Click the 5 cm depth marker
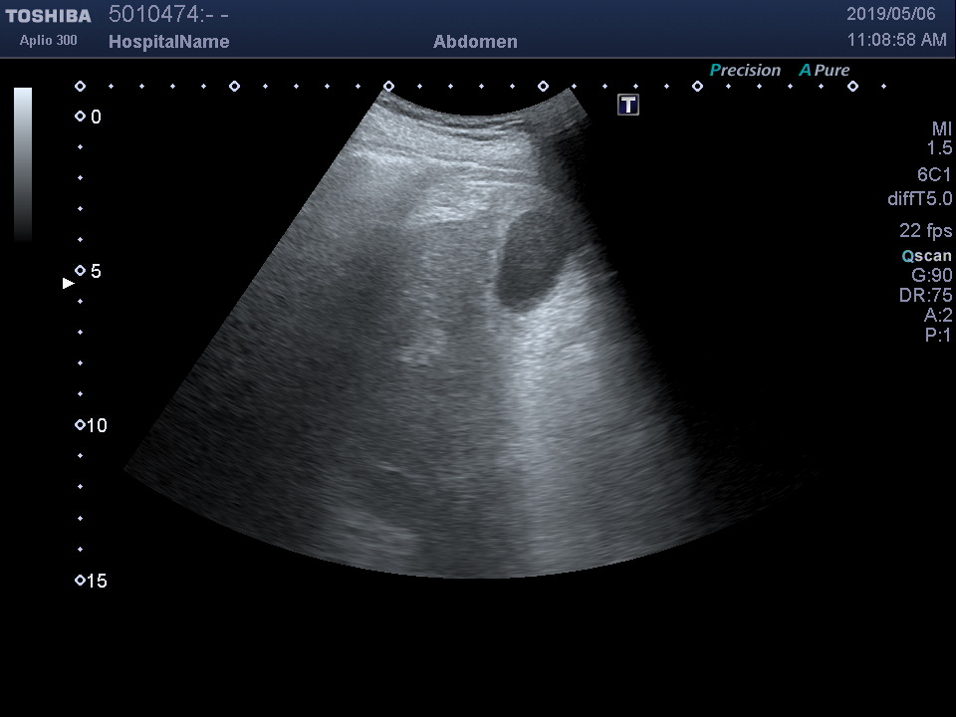 coord(89,271)
